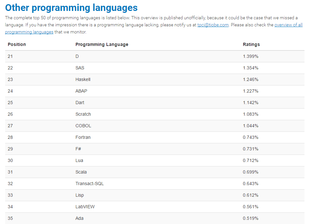Select the 0.612% rating value
The width and height of the screenshot is (309, 224).
251,195
